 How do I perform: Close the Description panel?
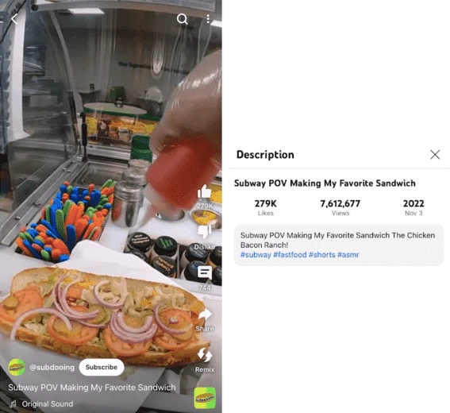pos(435,155)
